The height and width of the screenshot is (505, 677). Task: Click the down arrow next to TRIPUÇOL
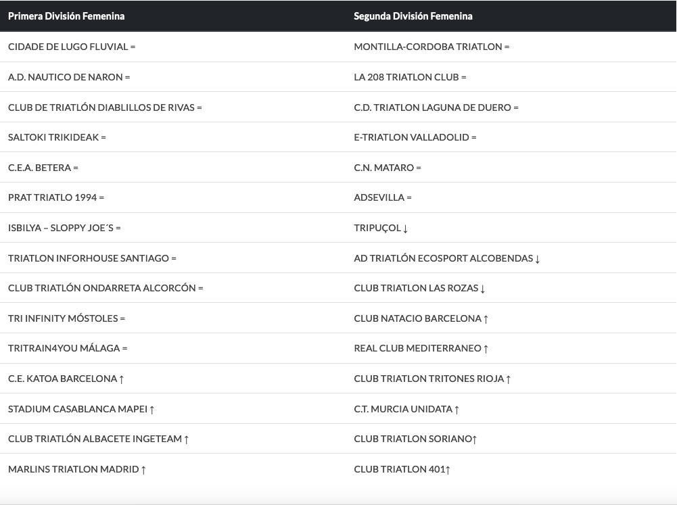405,229
